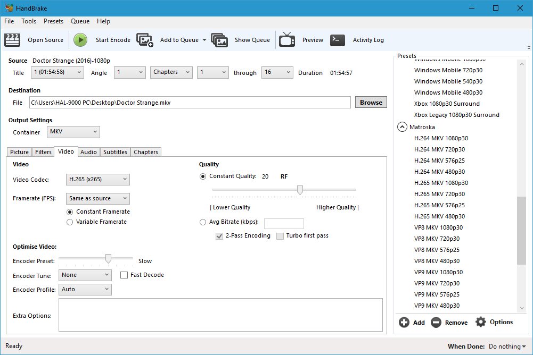Screen dimensions: 533x355
Task: Select the Avg Bitrate radio option
Action: (x=203, y=223)
